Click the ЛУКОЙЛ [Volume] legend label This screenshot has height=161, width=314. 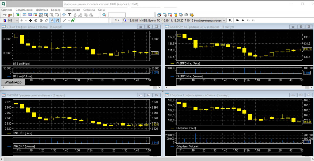[24, 146]
